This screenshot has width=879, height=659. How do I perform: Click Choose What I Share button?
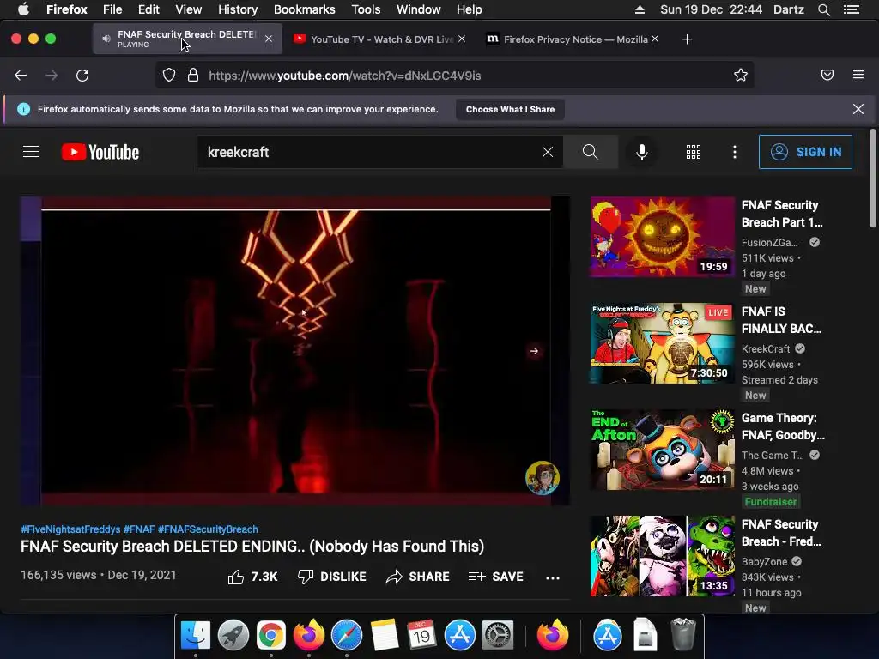510,109
